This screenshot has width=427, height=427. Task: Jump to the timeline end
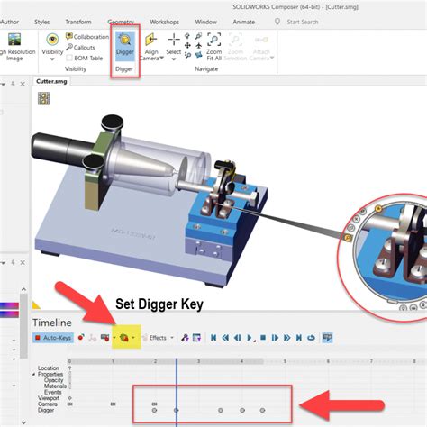click(299, 338)
